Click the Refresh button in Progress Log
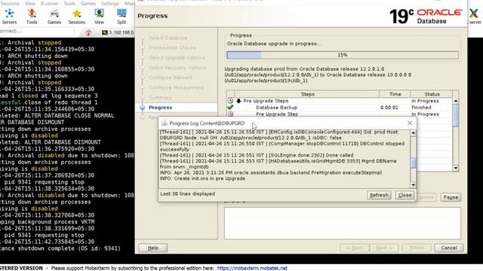 (379, 195)
